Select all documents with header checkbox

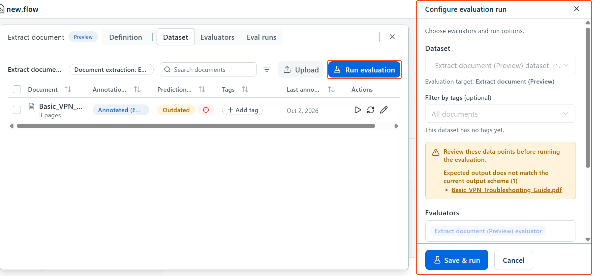pyautogui.click(x=17, y=89)
